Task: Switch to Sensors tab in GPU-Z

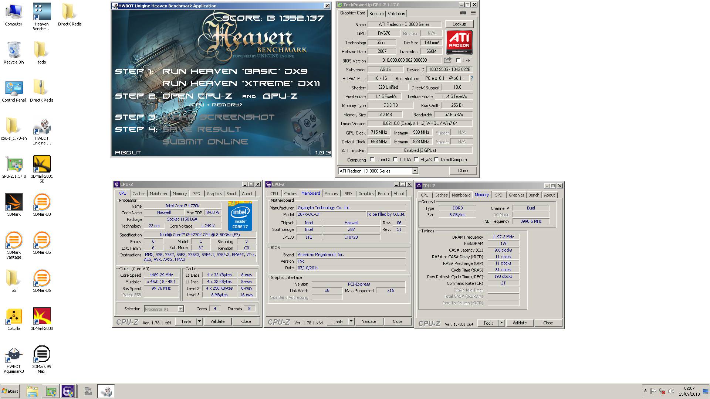Action: coord(376,14)
